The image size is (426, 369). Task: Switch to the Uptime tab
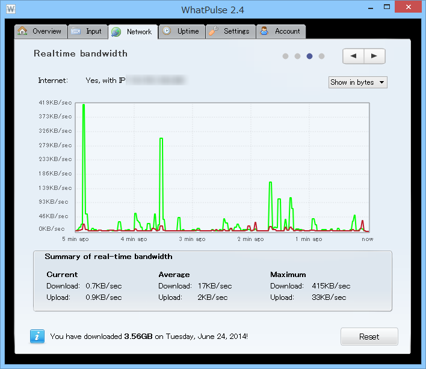(x=182, y=31)
